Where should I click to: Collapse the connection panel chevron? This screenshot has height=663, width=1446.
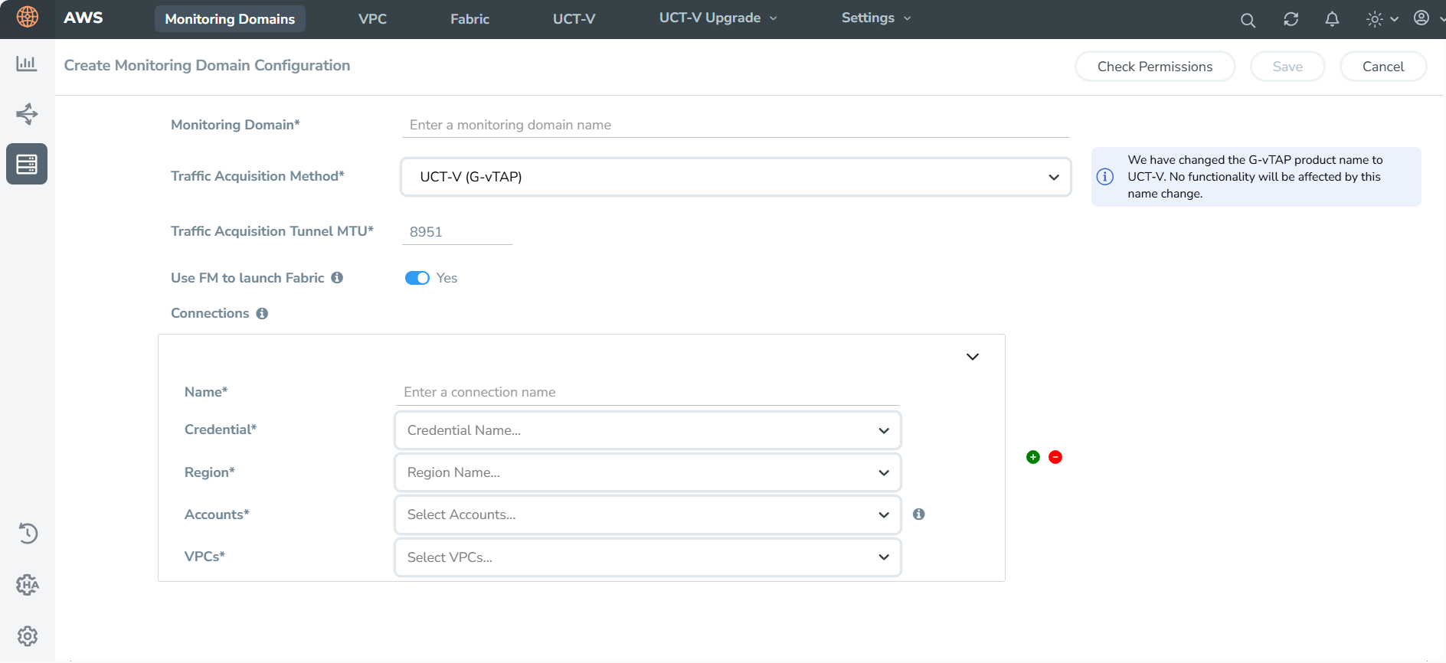click(972, 357)
